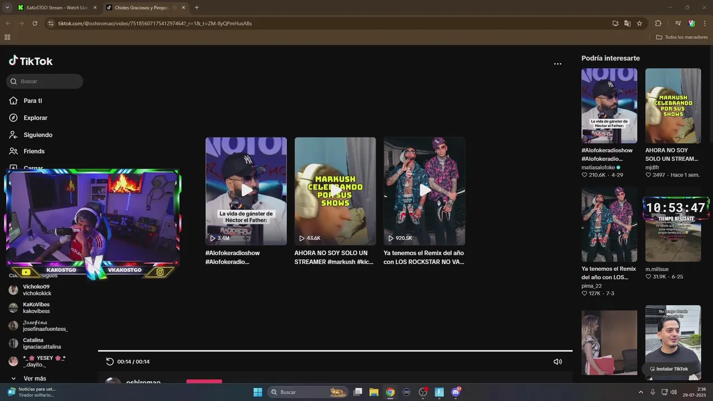Open Catalina ignaciacattalina account
Viewport: 713px width, 401px height.
(35, 344)
